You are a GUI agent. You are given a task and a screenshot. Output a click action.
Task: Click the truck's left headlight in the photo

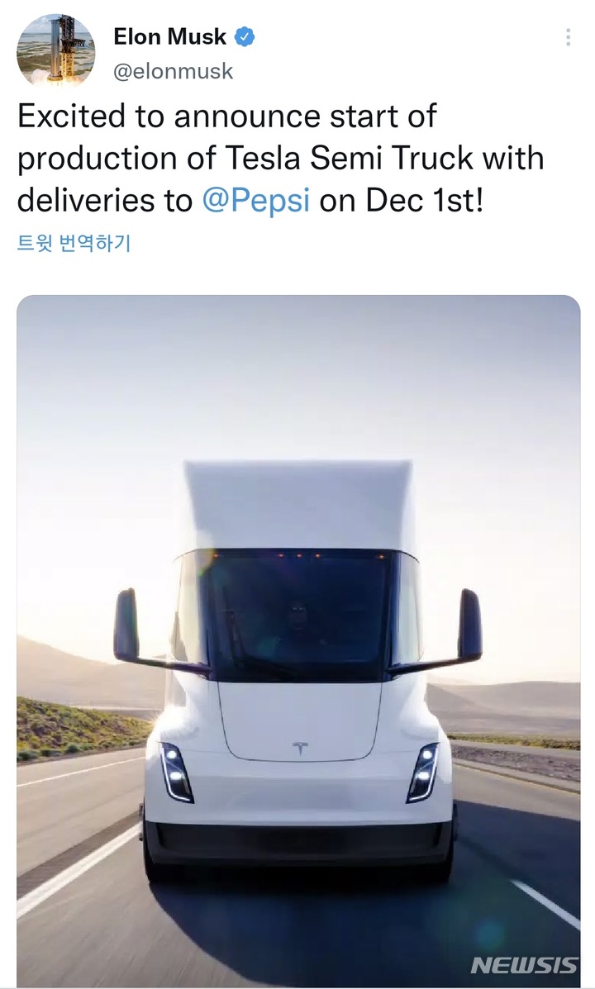[x=177, y=773]
